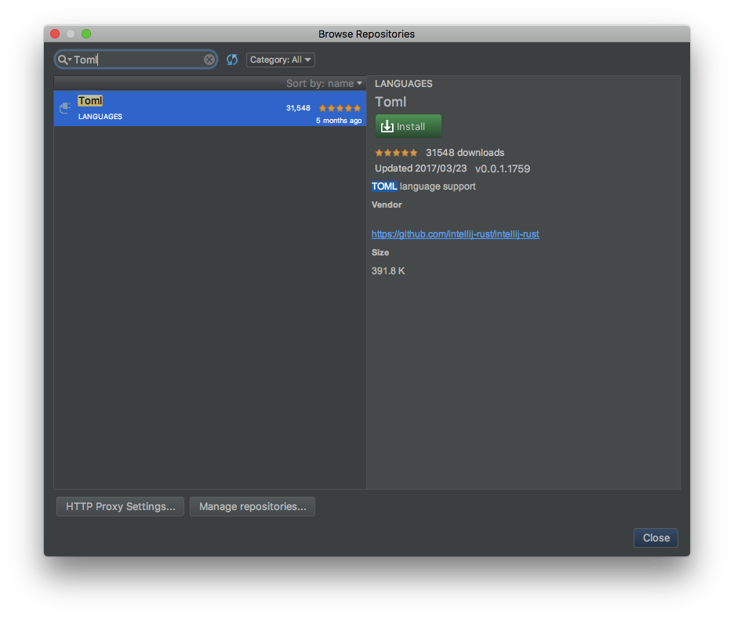Close the Browse Repositories dialog
Screen dimensions: 734x619
point(656,538)
